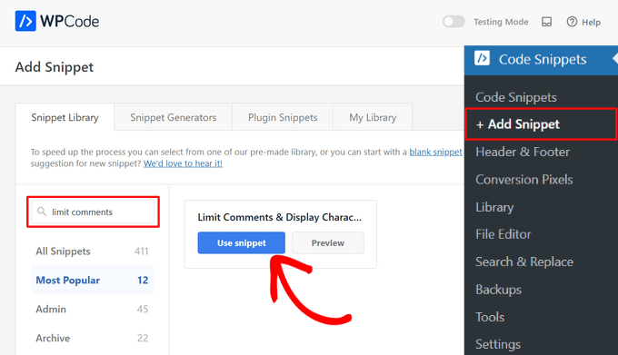Focus the limit comments search field
This screenshot has width=618, height=355.
93,212
